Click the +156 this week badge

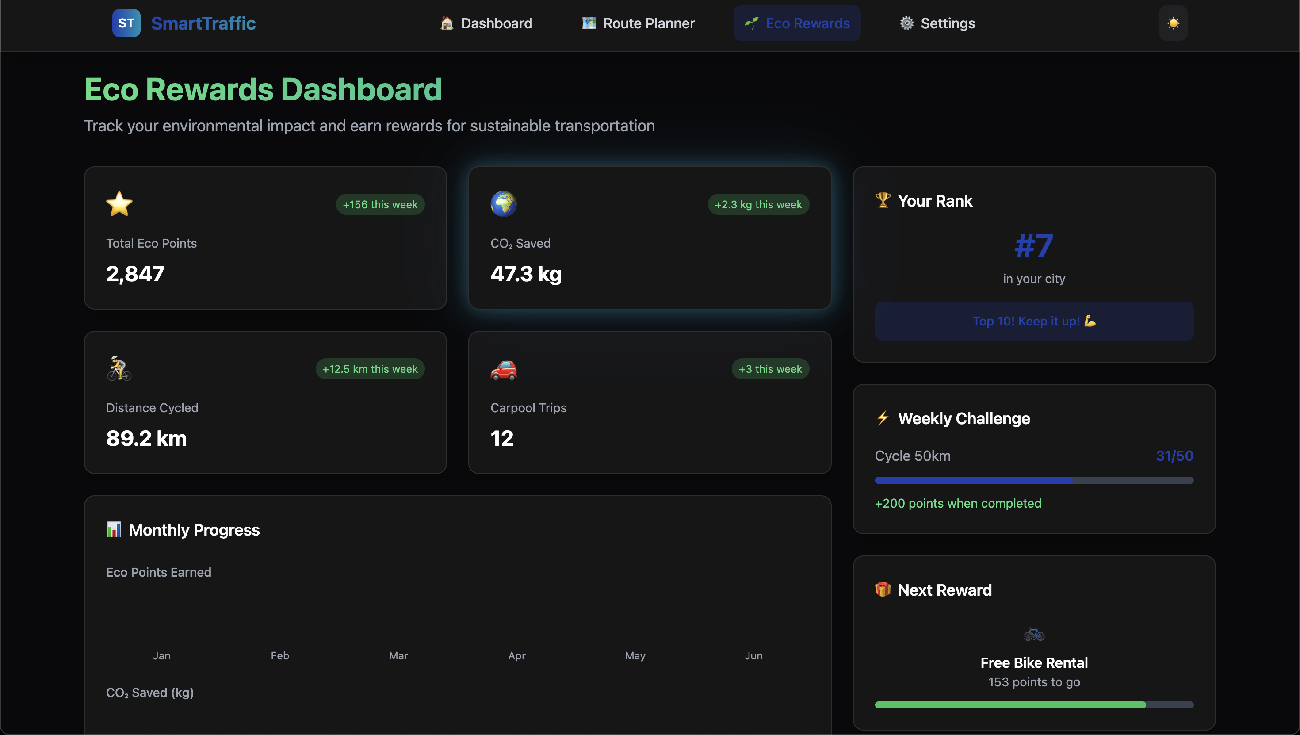(380, 204)
